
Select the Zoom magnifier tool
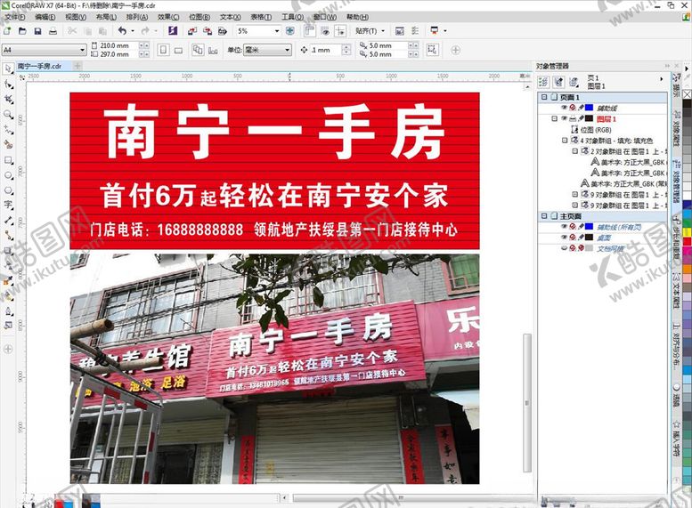(x=8, y=115)
